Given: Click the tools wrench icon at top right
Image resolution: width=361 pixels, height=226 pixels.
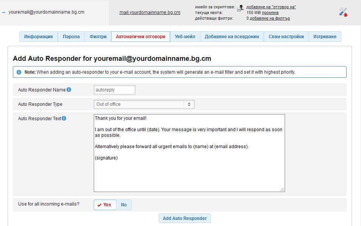Looking at the screenshot, I should (343, 12).
